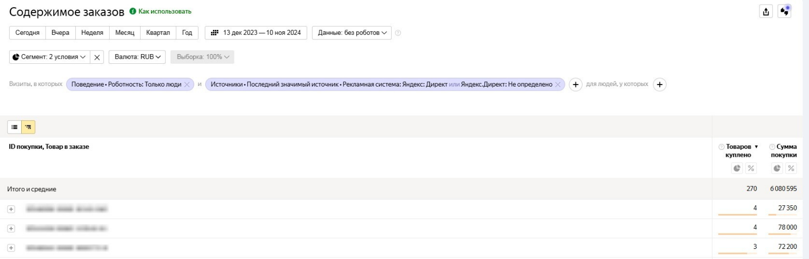Screen dimensions: 809x259
Task: Switch to flat list view
Action: (x=14, y=127)
